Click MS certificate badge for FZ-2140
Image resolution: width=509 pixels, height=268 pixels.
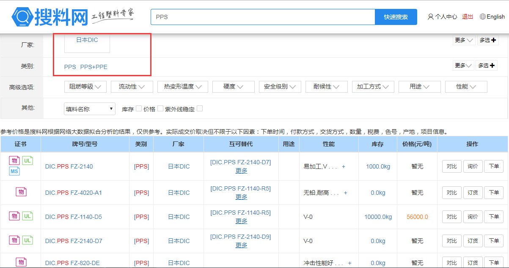14,171
